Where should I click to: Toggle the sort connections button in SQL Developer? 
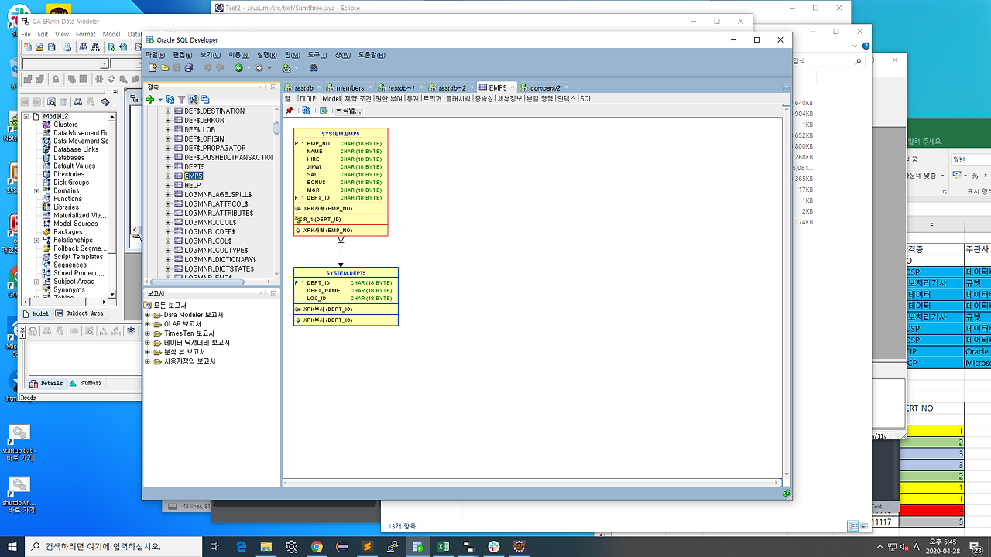pos(194,100)
